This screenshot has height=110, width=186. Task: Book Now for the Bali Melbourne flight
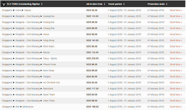click(176, 107)
